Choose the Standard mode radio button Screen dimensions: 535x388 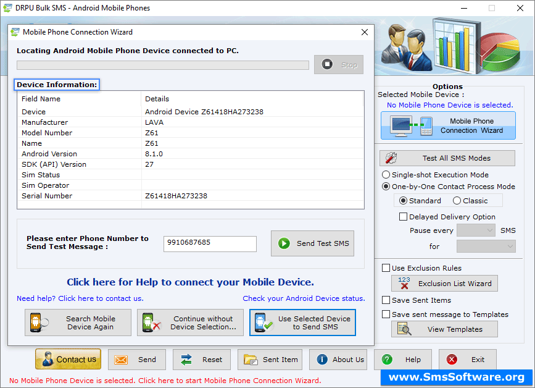403,201
